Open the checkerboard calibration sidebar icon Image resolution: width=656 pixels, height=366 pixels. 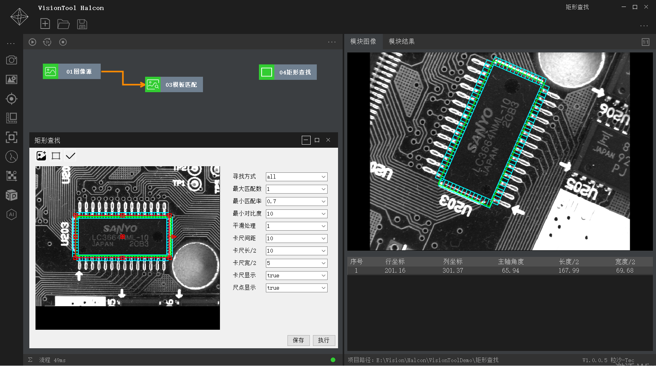click(x=12, y=176)
